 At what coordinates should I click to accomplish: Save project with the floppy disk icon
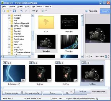click(14, 11)
